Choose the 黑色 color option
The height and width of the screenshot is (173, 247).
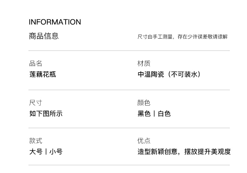coord(144,114)
